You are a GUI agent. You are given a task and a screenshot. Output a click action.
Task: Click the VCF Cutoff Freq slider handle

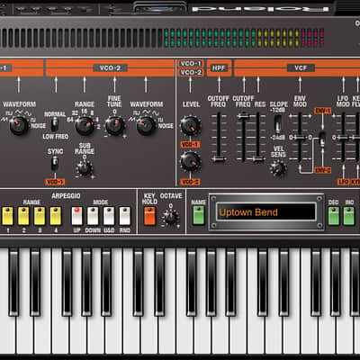[x=244, y=116]
